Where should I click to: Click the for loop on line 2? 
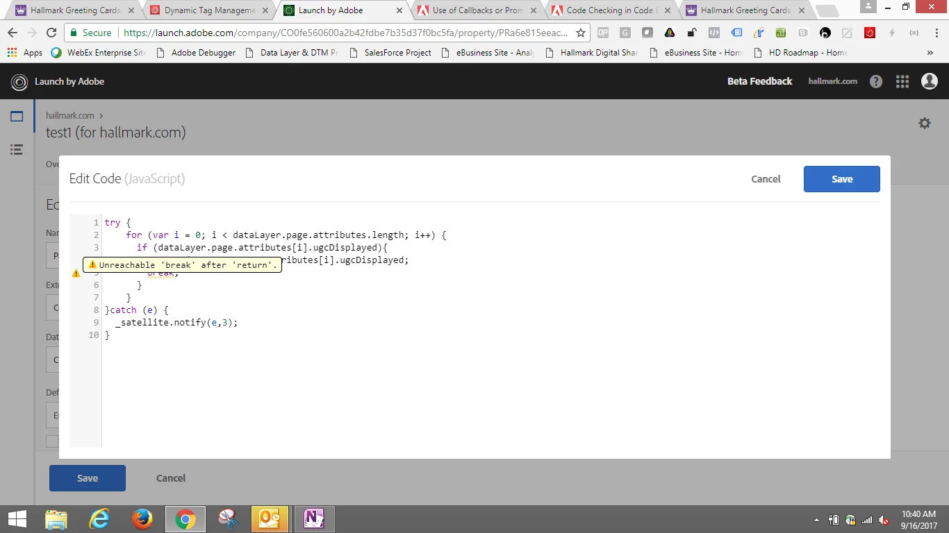coord(286,235)
